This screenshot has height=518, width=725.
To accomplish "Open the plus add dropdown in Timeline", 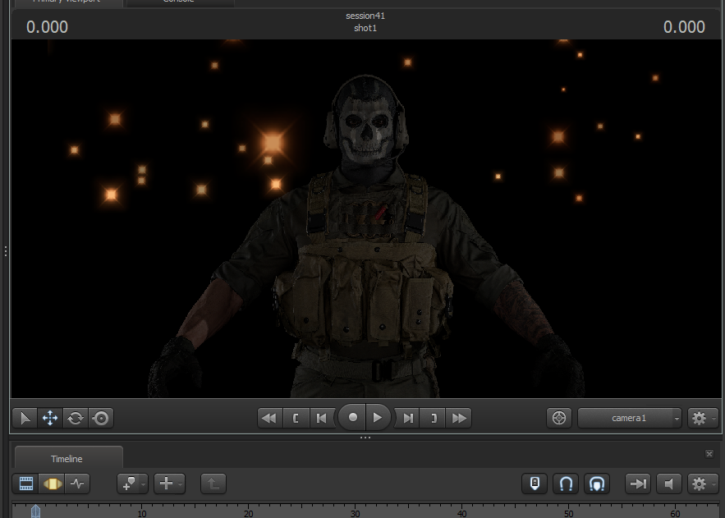I will click(x=169, y=484).
